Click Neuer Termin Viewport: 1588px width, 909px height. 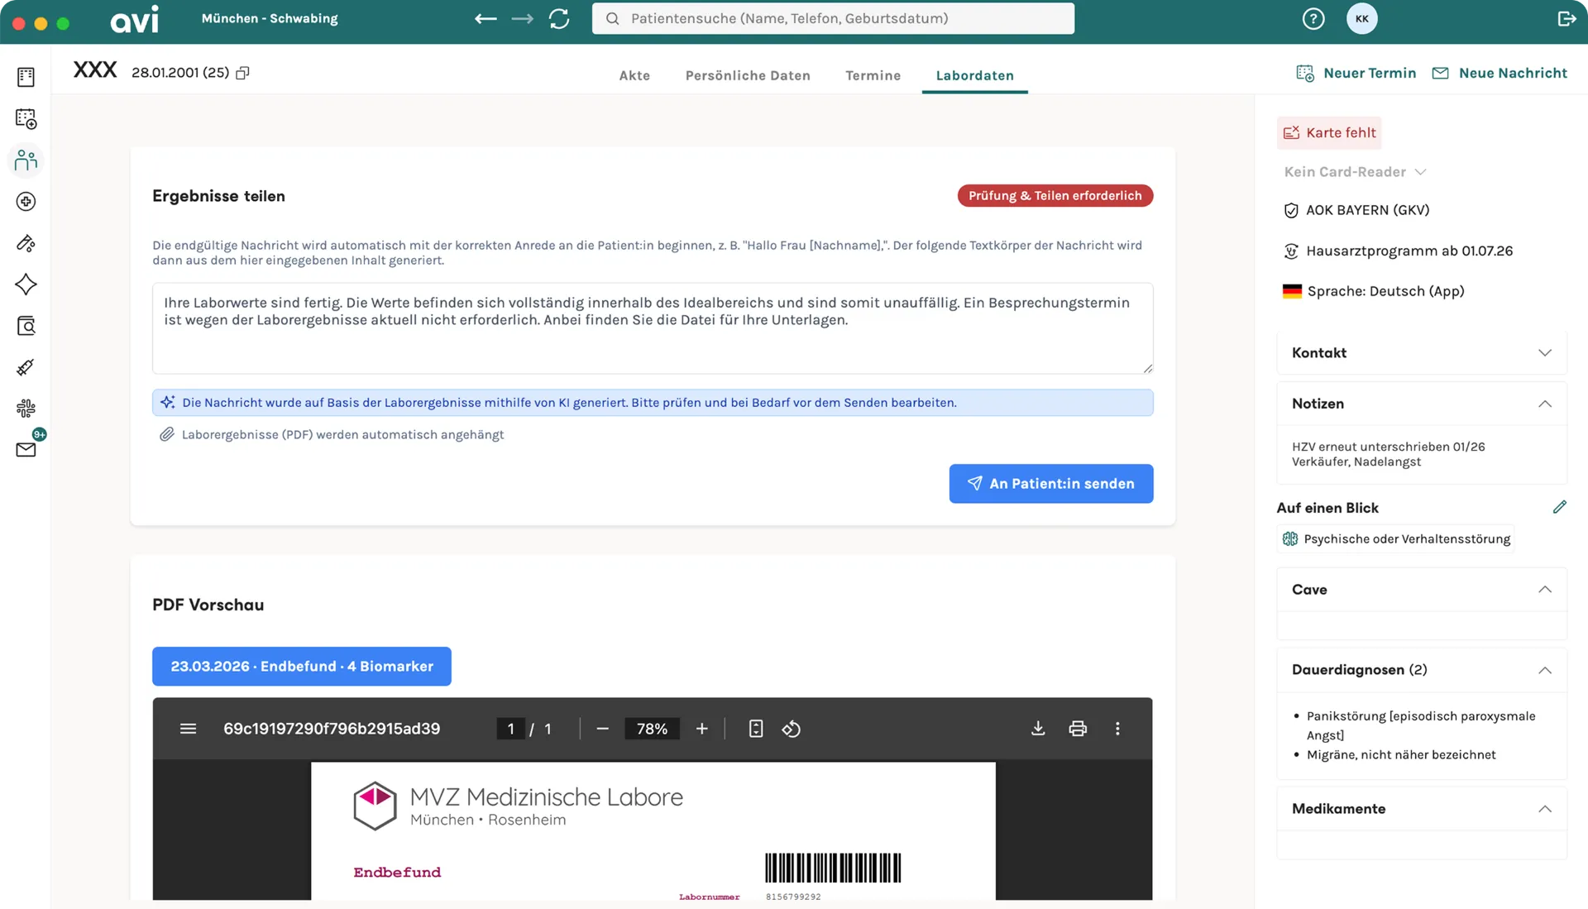pos(1356,73)
